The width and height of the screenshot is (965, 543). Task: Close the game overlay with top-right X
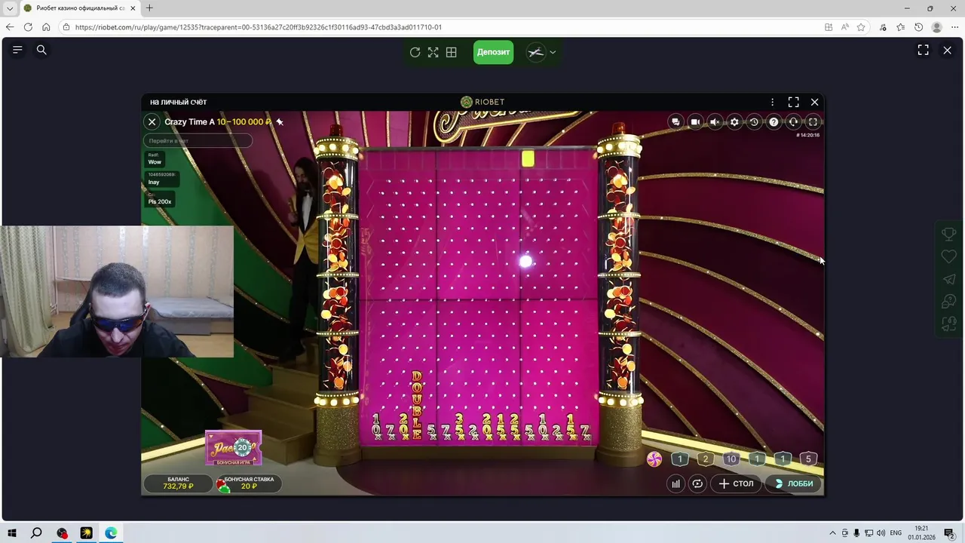click(x=948, y=50)
